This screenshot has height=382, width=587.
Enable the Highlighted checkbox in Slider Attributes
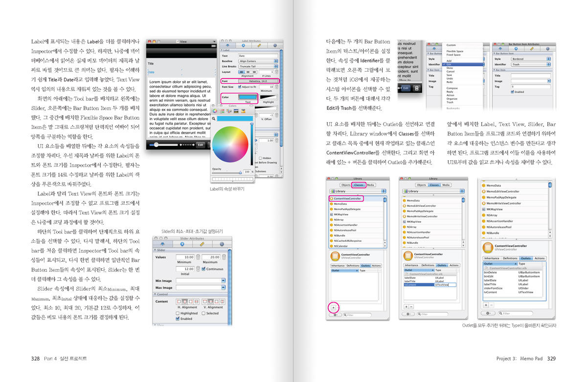178,314
